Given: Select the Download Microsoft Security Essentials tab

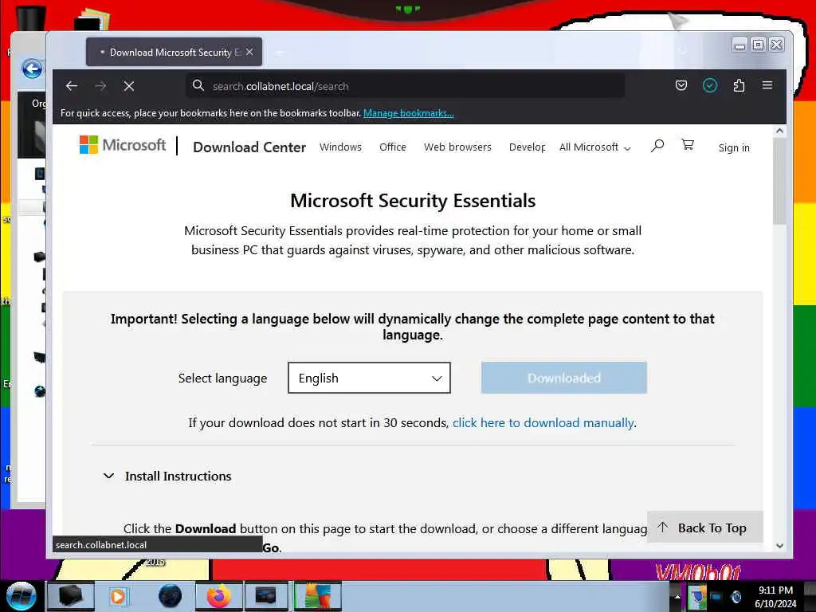Looking at the screenshot, I should [174, 52].
